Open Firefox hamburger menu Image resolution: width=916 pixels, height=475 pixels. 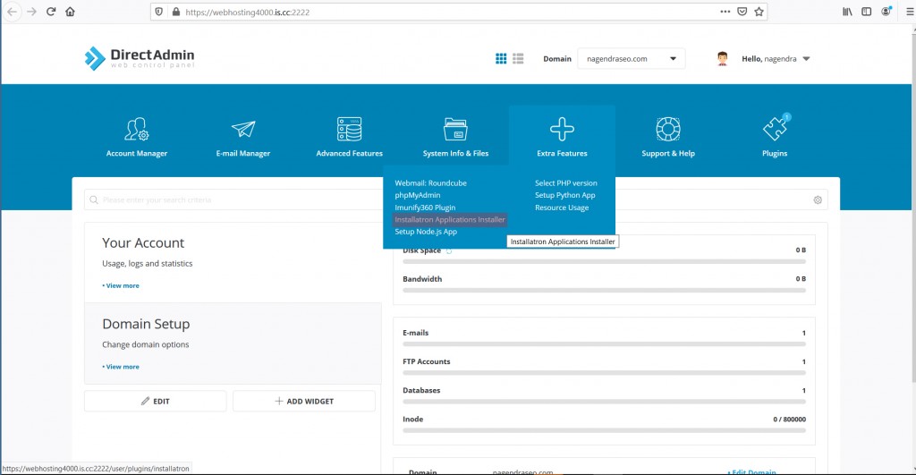[910, 12]
